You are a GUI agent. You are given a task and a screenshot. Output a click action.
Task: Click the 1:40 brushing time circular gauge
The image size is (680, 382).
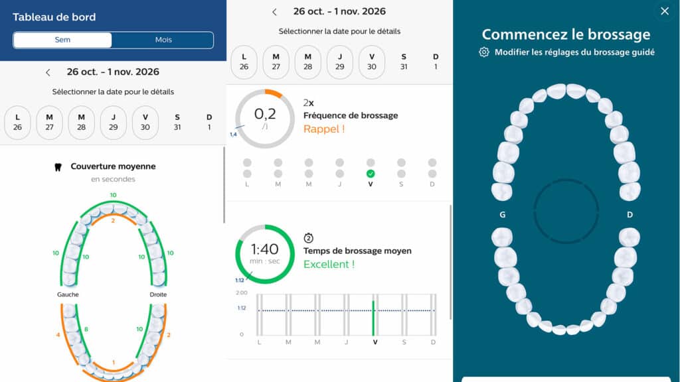[264, 254]
